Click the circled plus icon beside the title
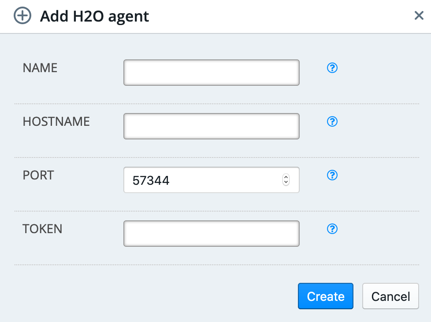The width and height of the screenshot is (431, 322). pos(22,16)
